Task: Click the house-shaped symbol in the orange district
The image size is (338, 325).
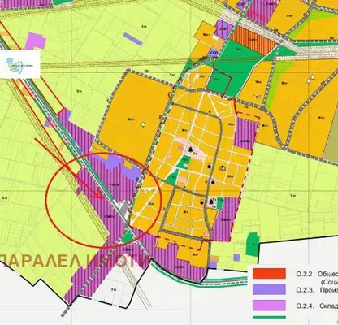Action: point(223,168)
